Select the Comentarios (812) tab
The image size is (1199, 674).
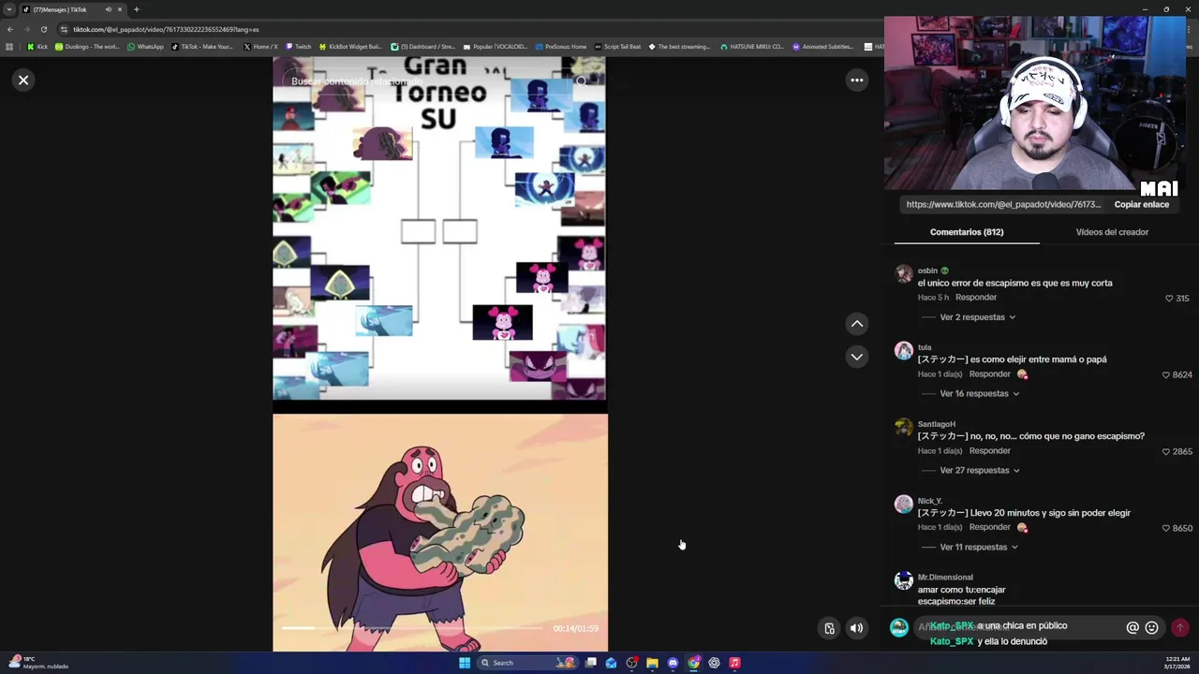967,232
